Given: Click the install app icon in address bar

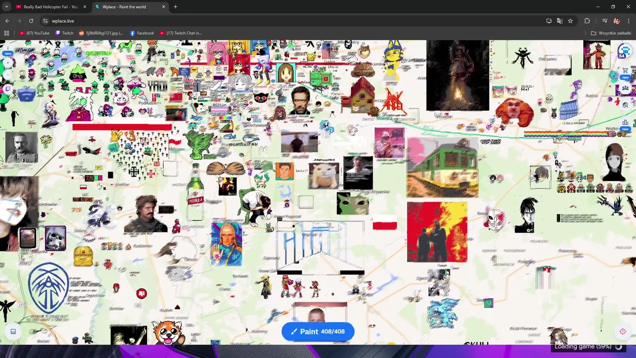Looking at the screenshot, I should (549, 21).
